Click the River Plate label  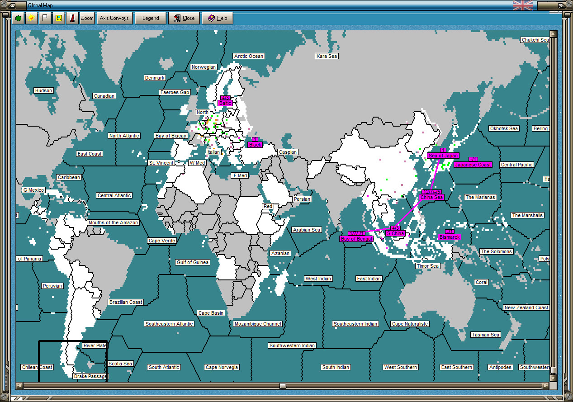pos(95,345)
